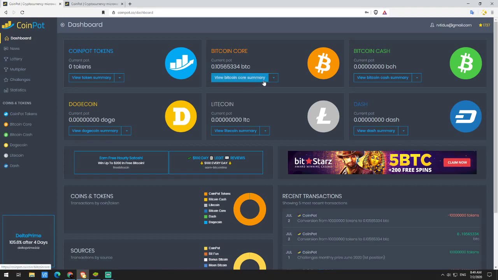Expand the token summary dropdown arrow
The width and height of the screenshot is (498, 280).
(x=119, y=77)
